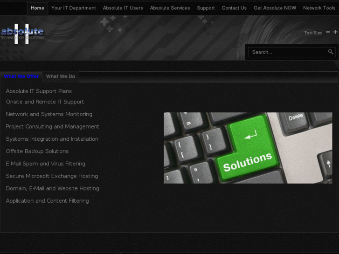
Task: Open Your IT Department menu
Action: (74, 8)
